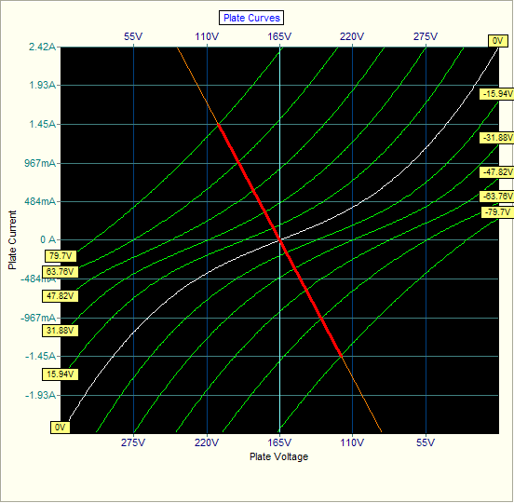
Task: Select the top-right 0V grid curve label
Action: (x=498, y=41)
